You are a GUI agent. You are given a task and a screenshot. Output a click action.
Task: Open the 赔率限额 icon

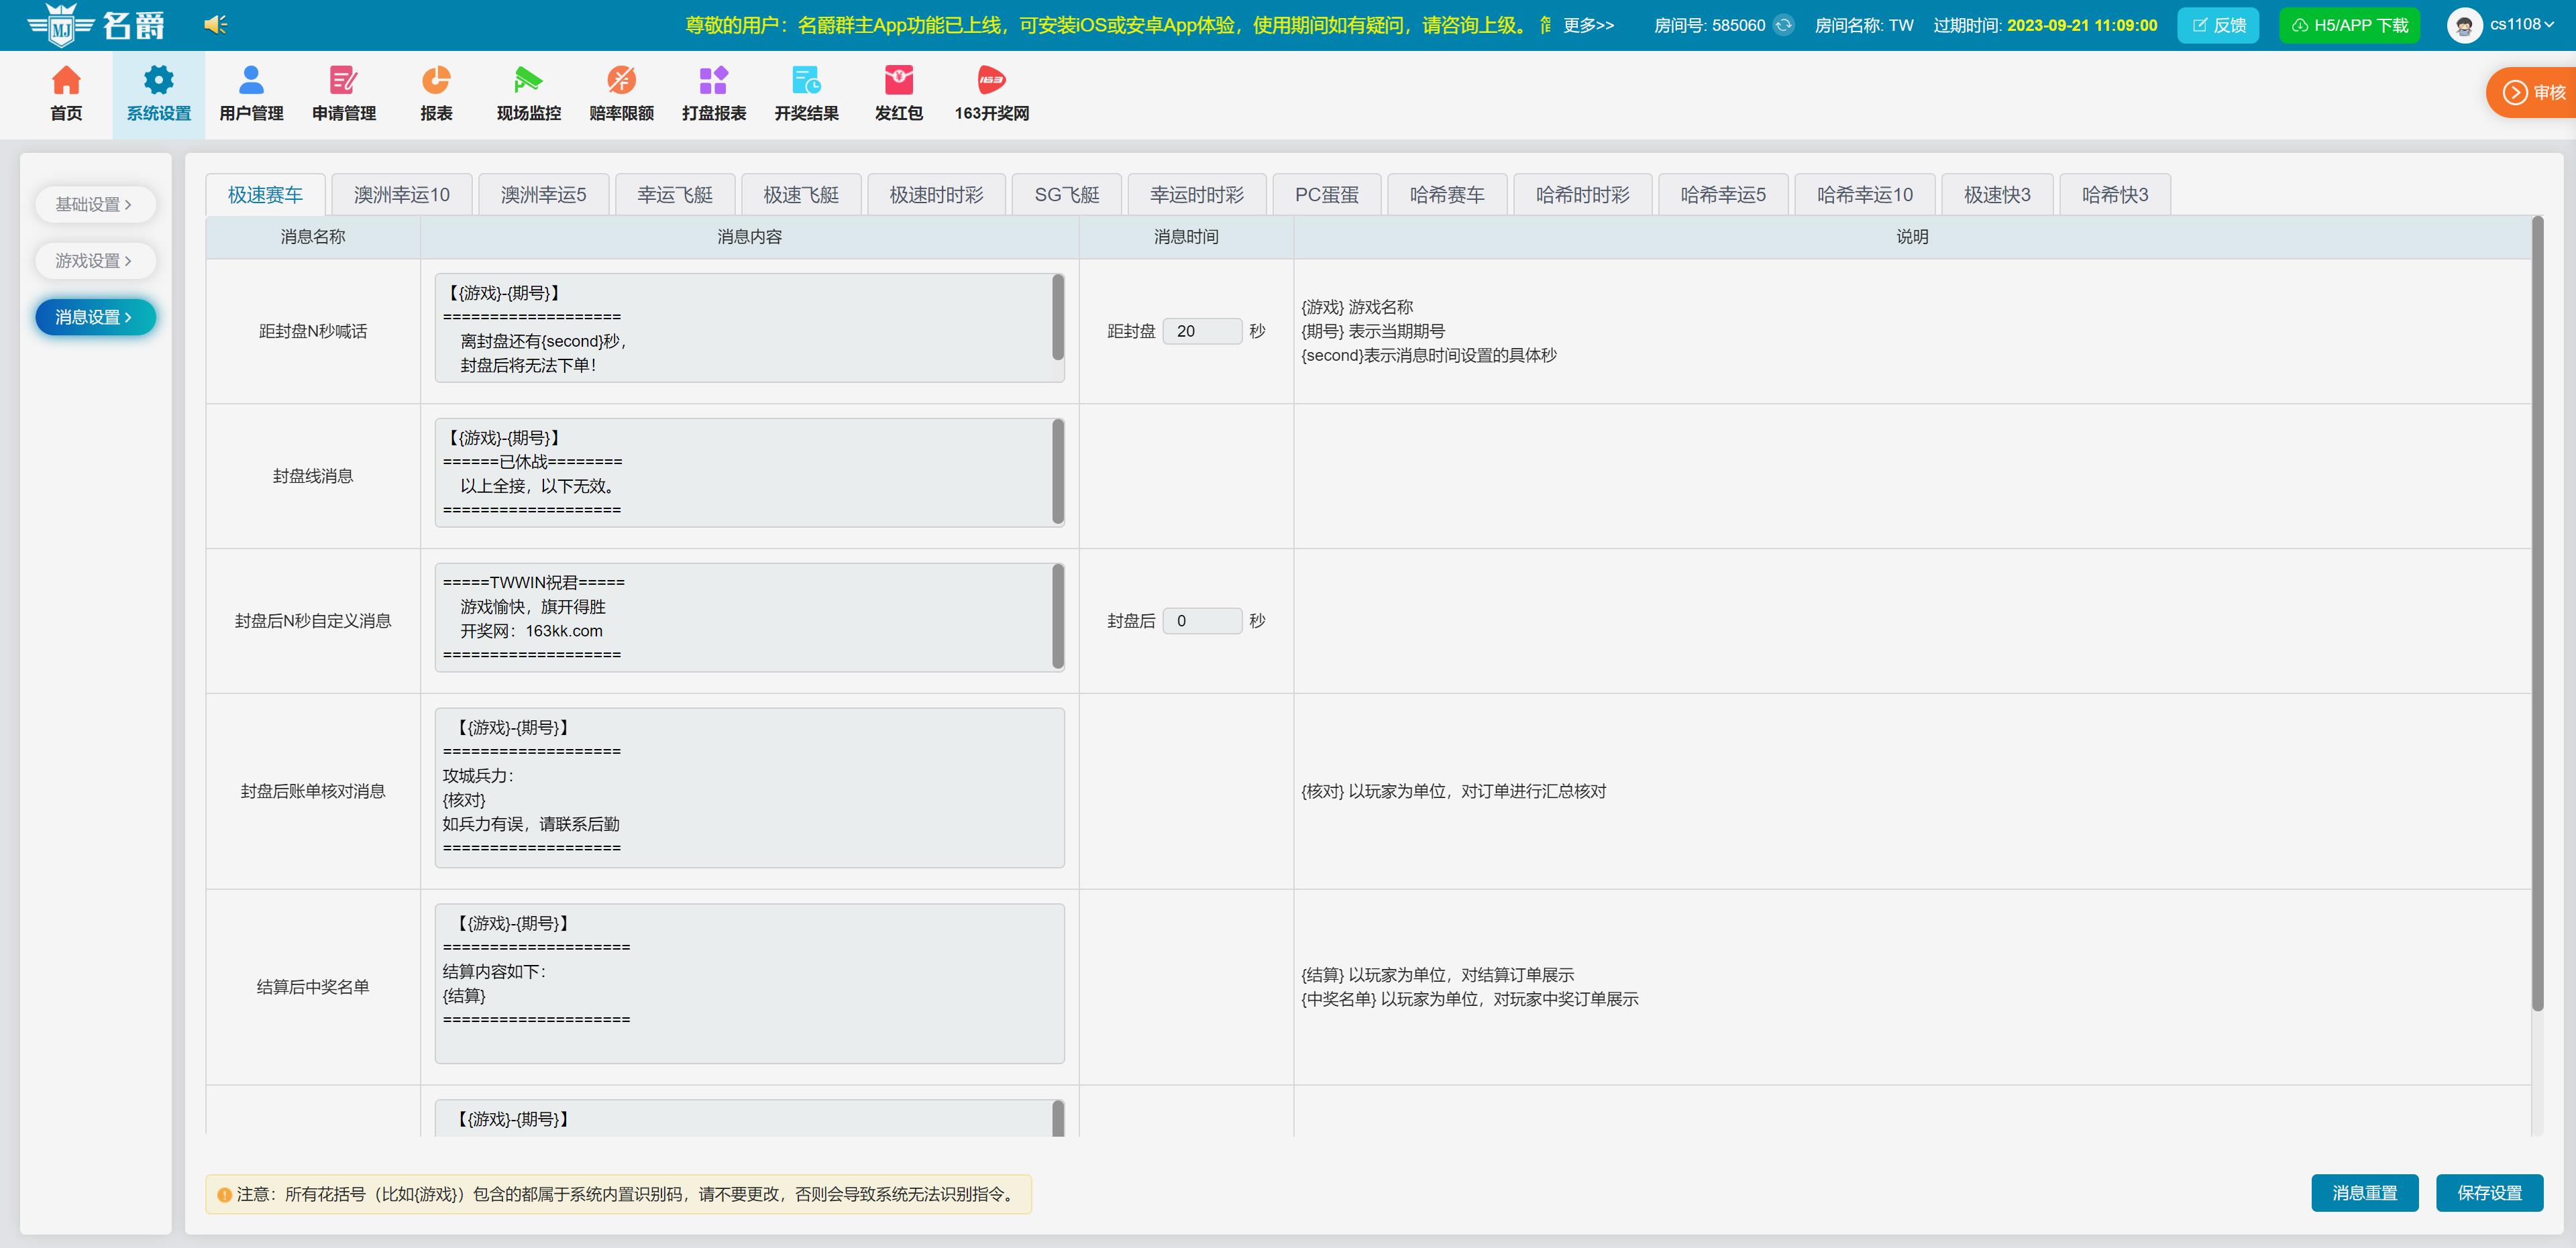coord(621,81)
